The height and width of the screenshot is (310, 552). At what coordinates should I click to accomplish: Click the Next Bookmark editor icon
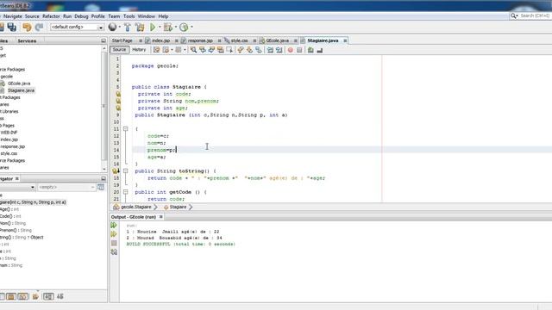249,50
